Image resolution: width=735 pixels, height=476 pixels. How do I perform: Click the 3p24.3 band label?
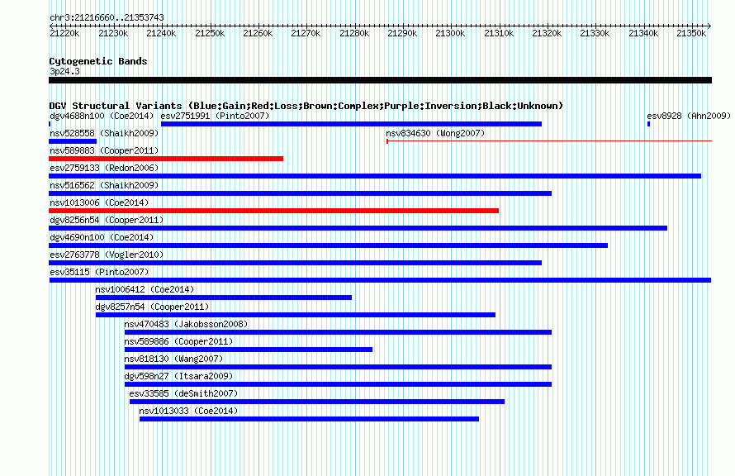(64, 71)
